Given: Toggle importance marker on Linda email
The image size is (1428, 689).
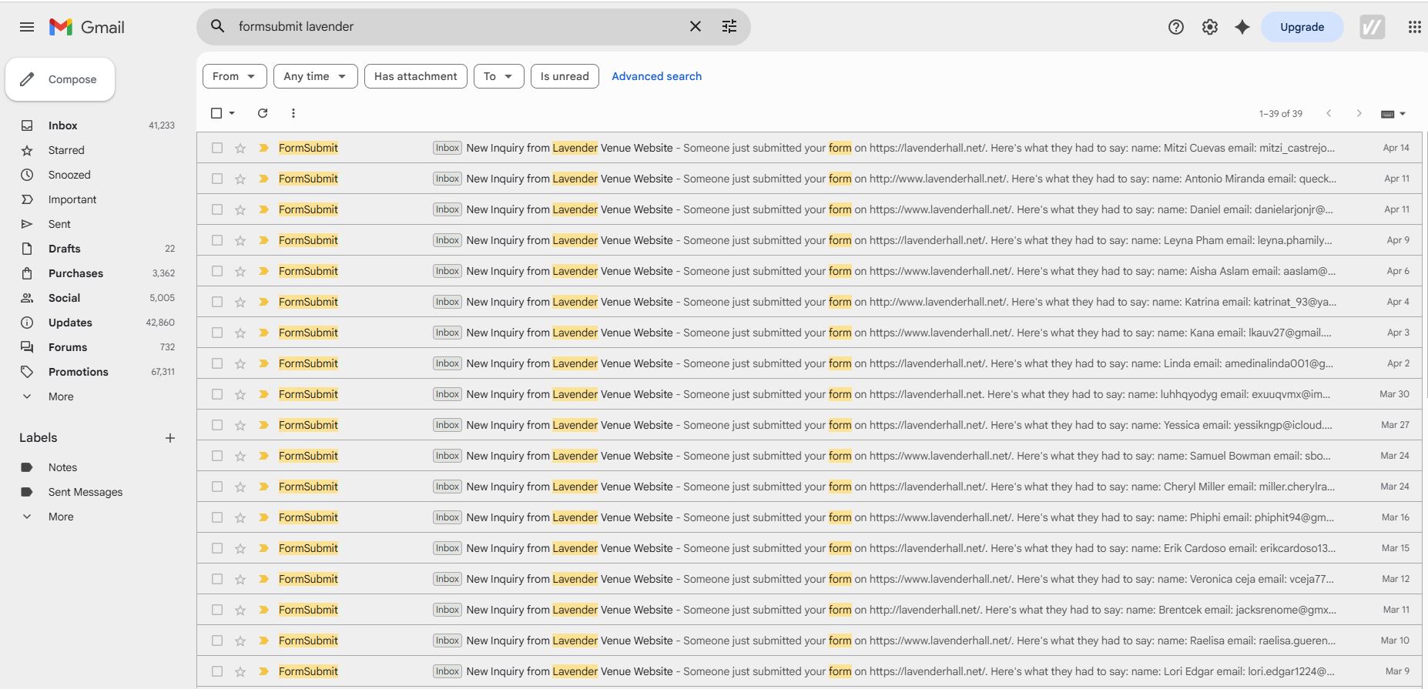Looking at the screenshot, I should [263, 363].
